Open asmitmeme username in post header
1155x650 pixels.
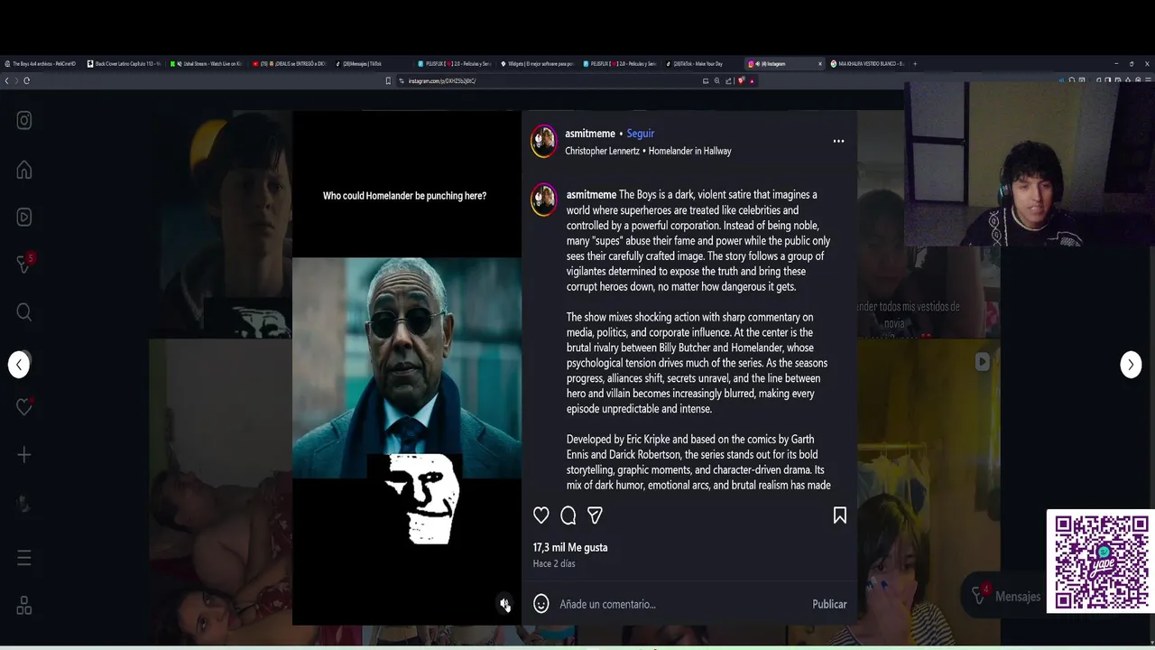coord(590,134)
